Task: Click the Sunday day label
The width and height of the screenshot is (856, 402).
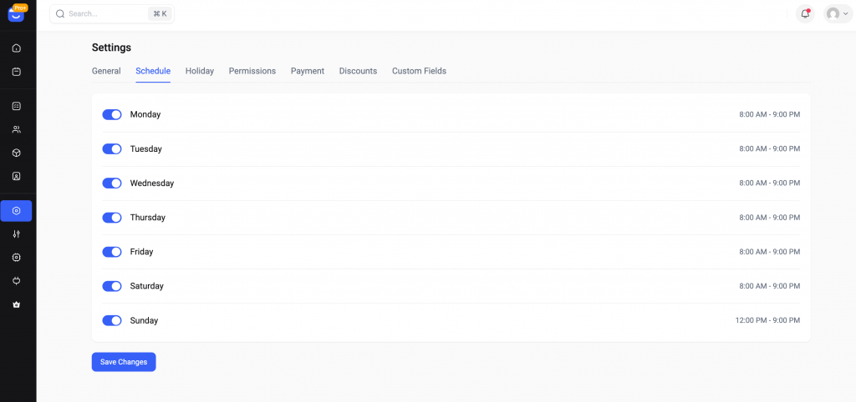Action: pos(144,320)
